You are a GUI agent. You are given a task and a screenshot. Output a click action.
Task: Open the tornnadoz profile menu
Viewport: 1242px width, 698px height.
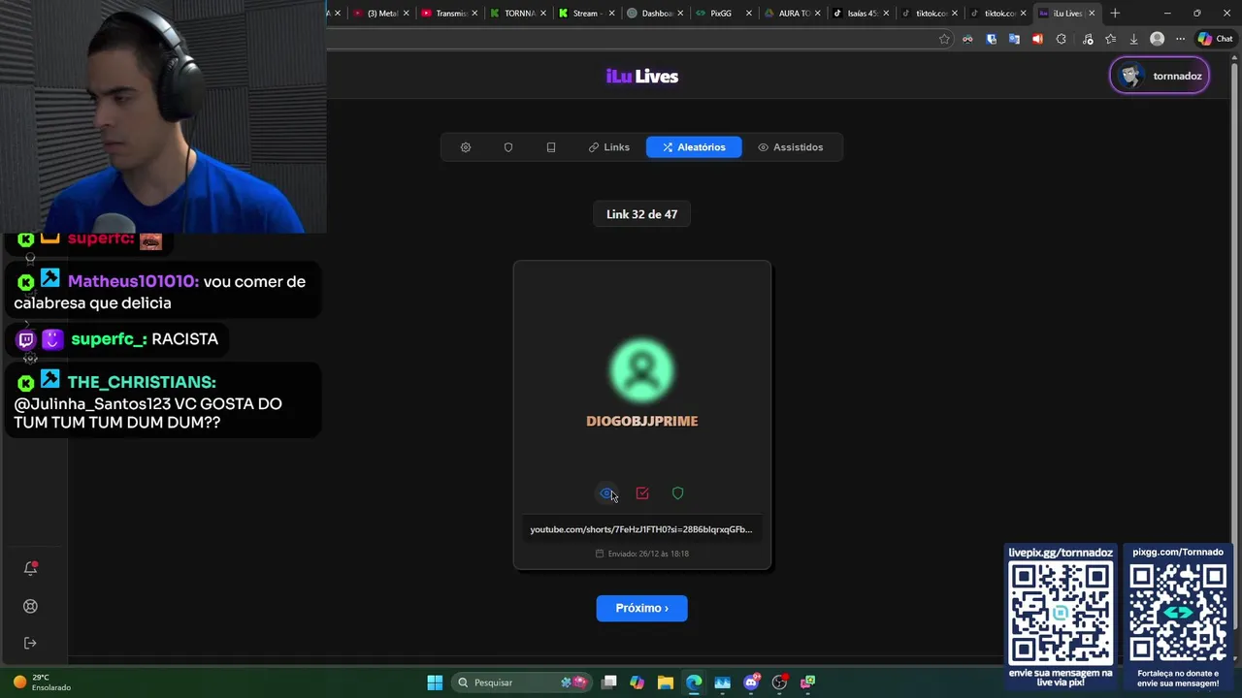pyautogui.click(x=1160, y=76)
